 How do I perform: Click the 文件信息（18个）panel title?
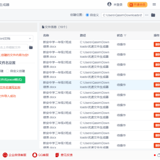55,27
